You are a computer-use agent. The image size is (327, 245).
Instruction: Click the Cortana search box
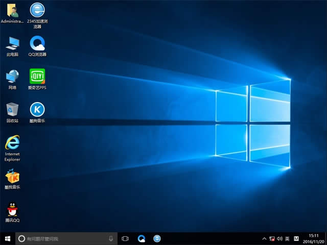(61, 238)
